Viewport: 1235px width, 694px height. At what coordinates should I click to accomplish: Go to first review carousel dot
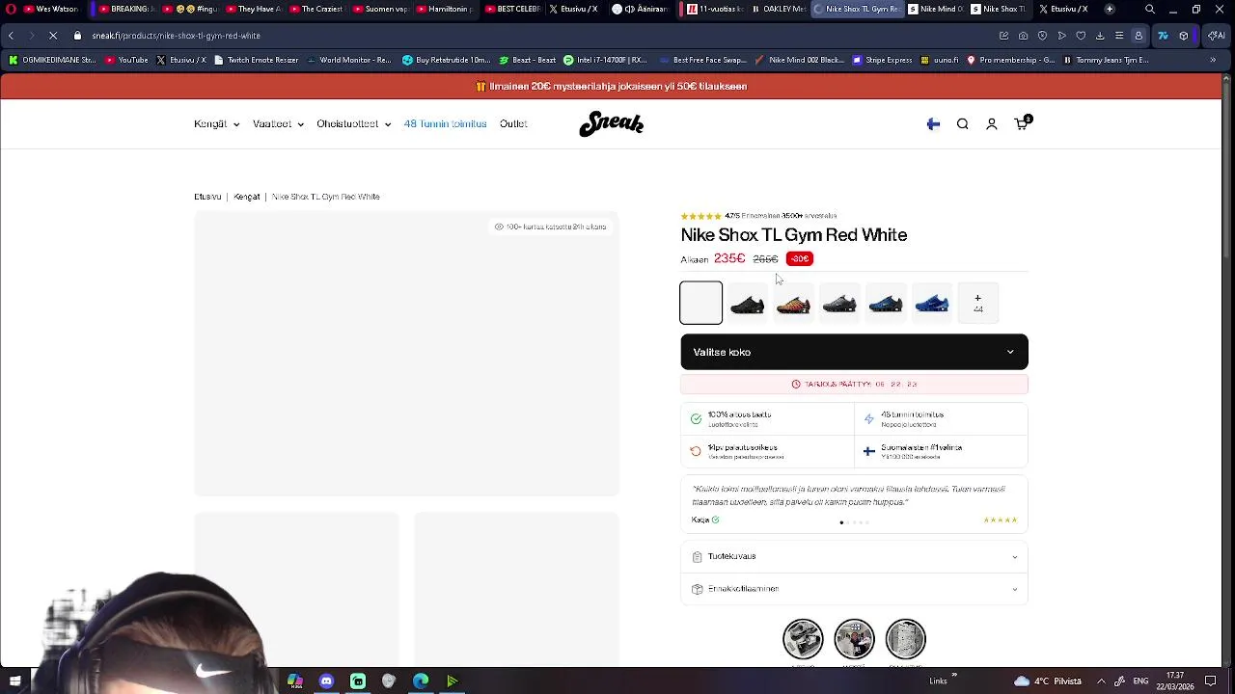click(841, 522)
